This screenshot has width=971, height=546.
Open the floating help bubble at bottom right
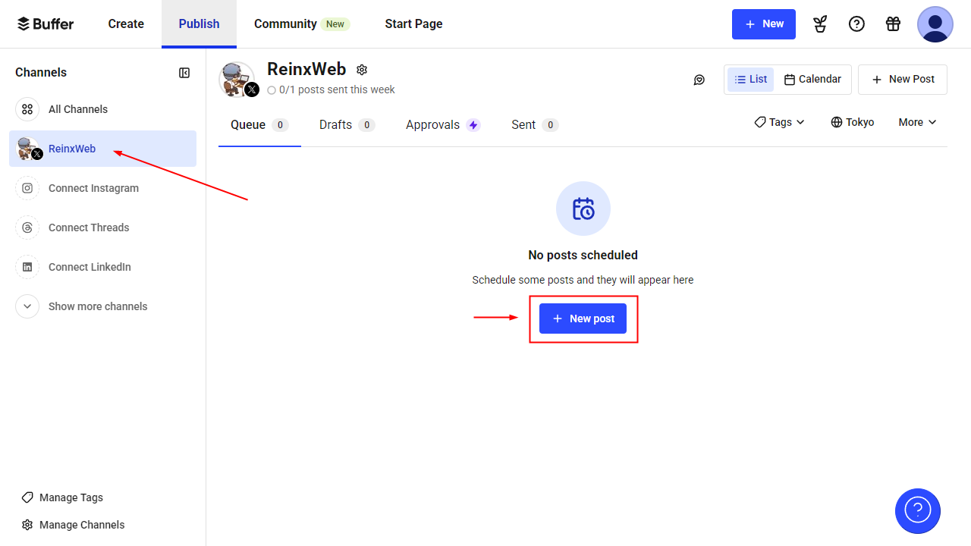point(918,511)
